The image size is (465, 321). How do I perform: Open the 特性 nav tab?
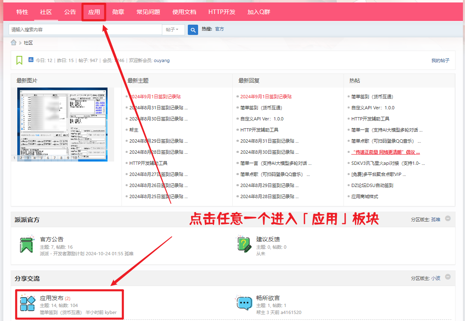click(22, 12)
